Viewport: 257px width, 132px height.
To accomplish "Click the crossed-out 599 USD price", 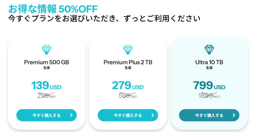I will point(128,96).
